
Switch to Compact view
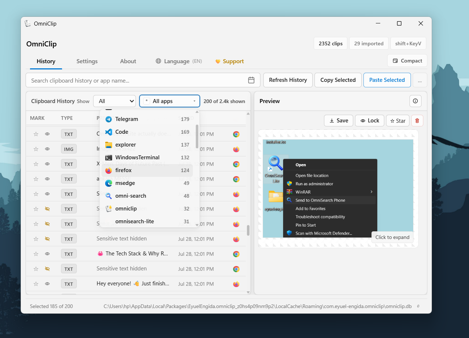[407, 61]
